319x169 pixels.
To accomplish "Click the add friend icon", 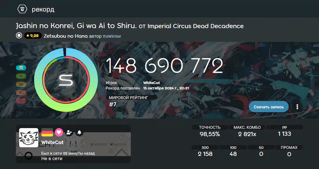I will [x=69, y=132].
